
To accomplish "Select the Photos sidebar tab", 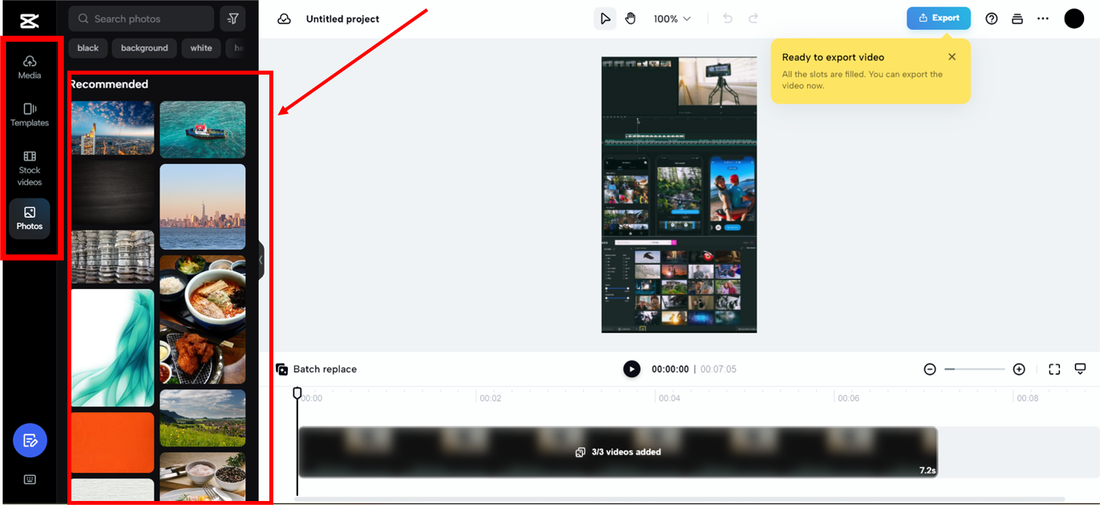I will 29,219.
